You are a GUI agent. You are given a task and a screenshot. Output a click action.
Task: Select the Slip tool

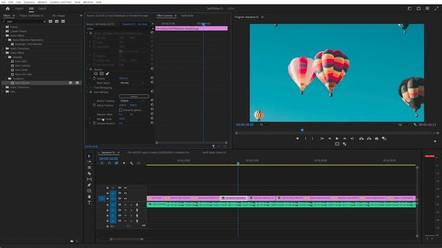click(x=89, y=179)
